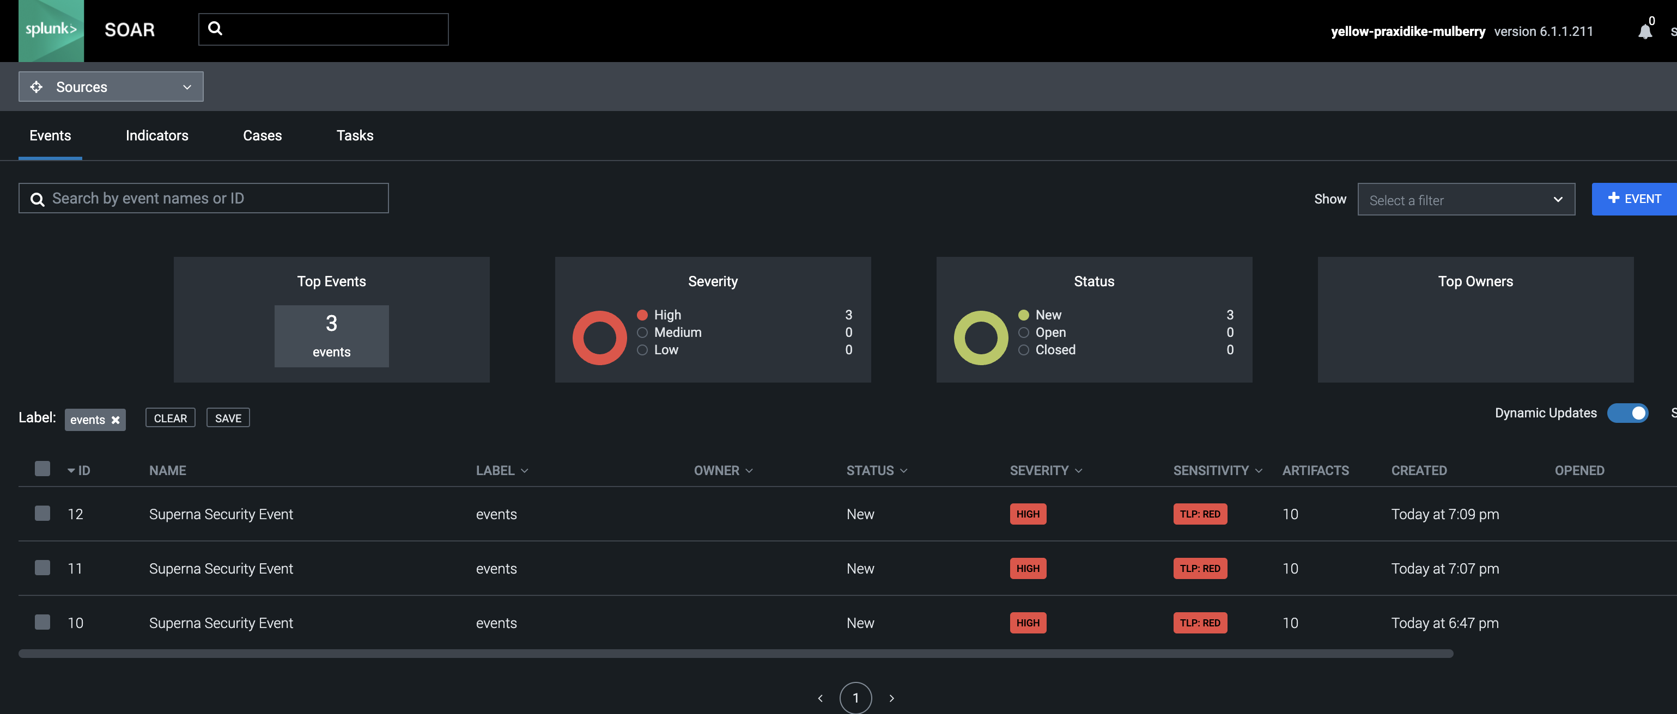Click the Splunk SOAR logo

coord(51,30)
